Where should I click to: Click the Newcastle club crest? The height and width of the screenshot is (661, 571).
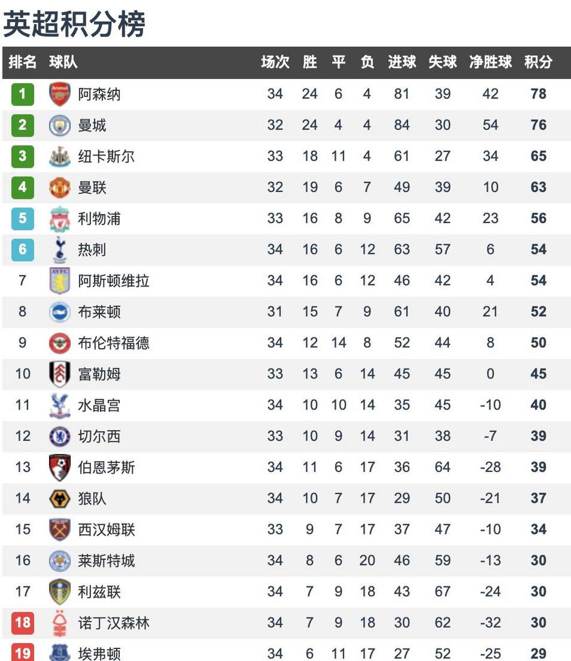click(x=59, y=156)
